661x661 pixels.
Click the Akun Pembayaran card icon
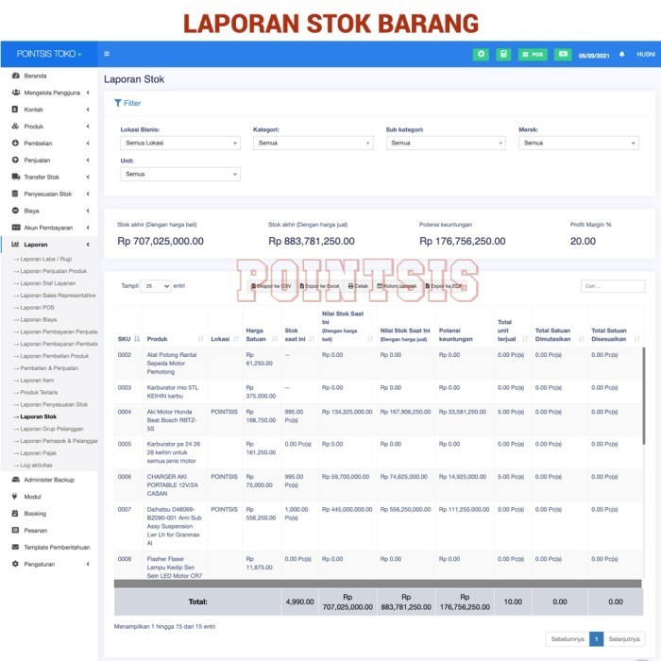pyautogui.click(x=16, y=228)
